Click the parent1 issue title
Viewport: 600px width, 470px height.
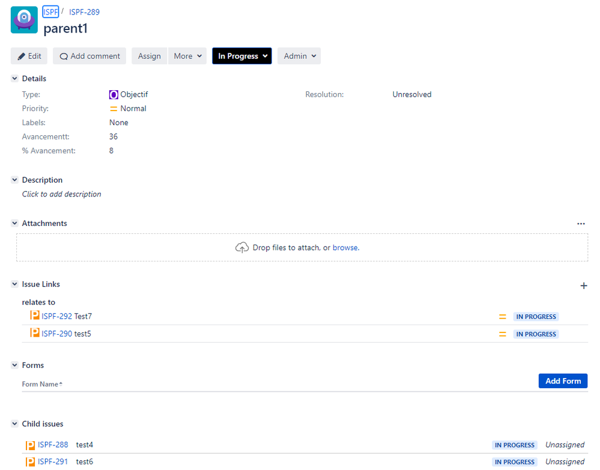coord(65,28)
